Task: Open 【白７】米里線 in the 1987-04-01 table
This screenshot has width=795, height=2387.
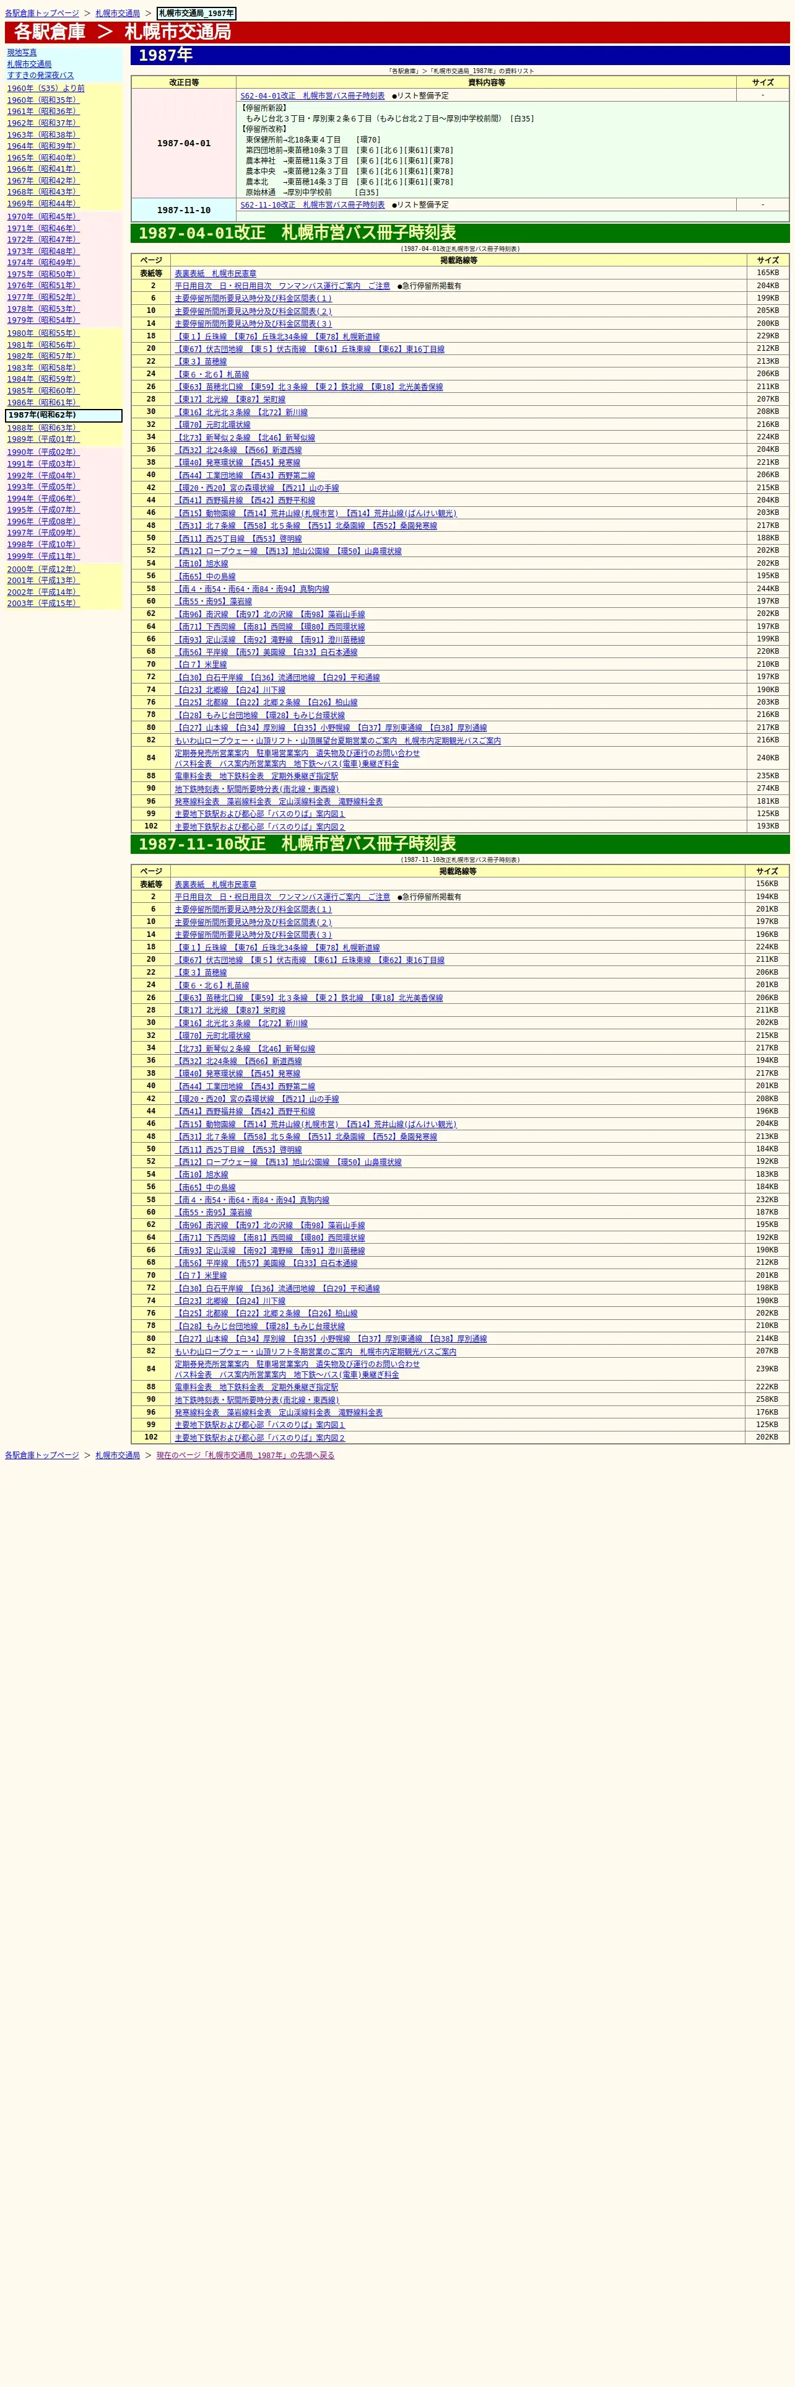Action: [201, 666]
